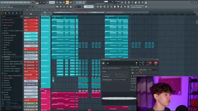Image resolution: width=198 pixels, height=111 pixels.
Task: Open the HELP menu
Action: point(29,2)
